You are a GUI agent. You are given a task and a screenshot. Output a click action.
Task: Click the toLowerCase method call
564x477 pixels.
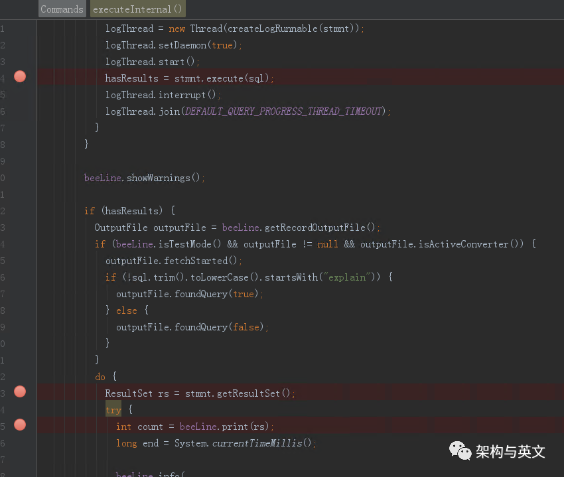220,277
